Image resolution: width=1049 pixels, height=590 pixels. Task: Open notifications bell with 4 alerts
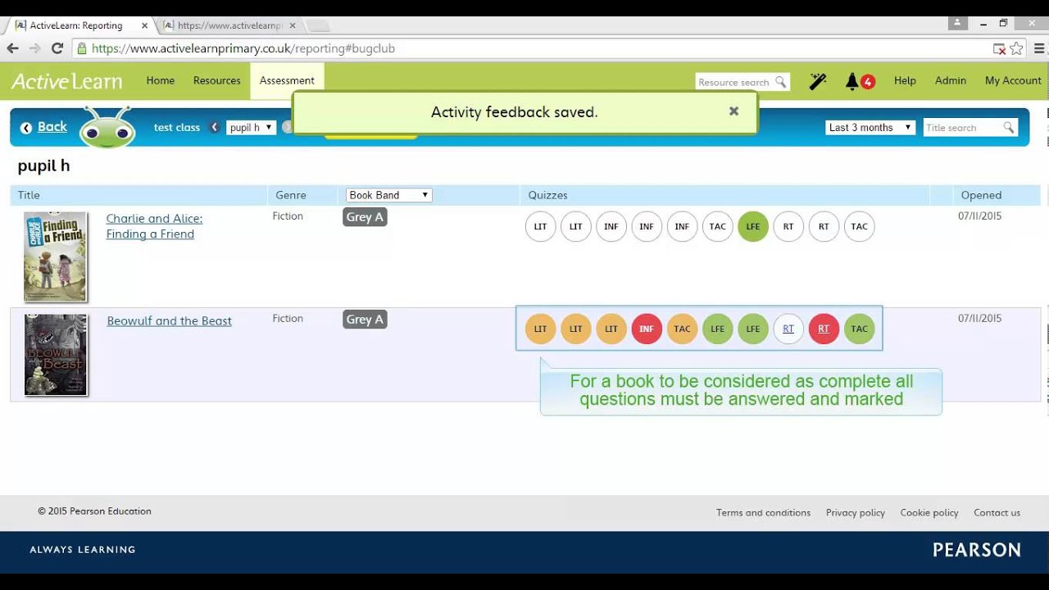tap(859, 81)
